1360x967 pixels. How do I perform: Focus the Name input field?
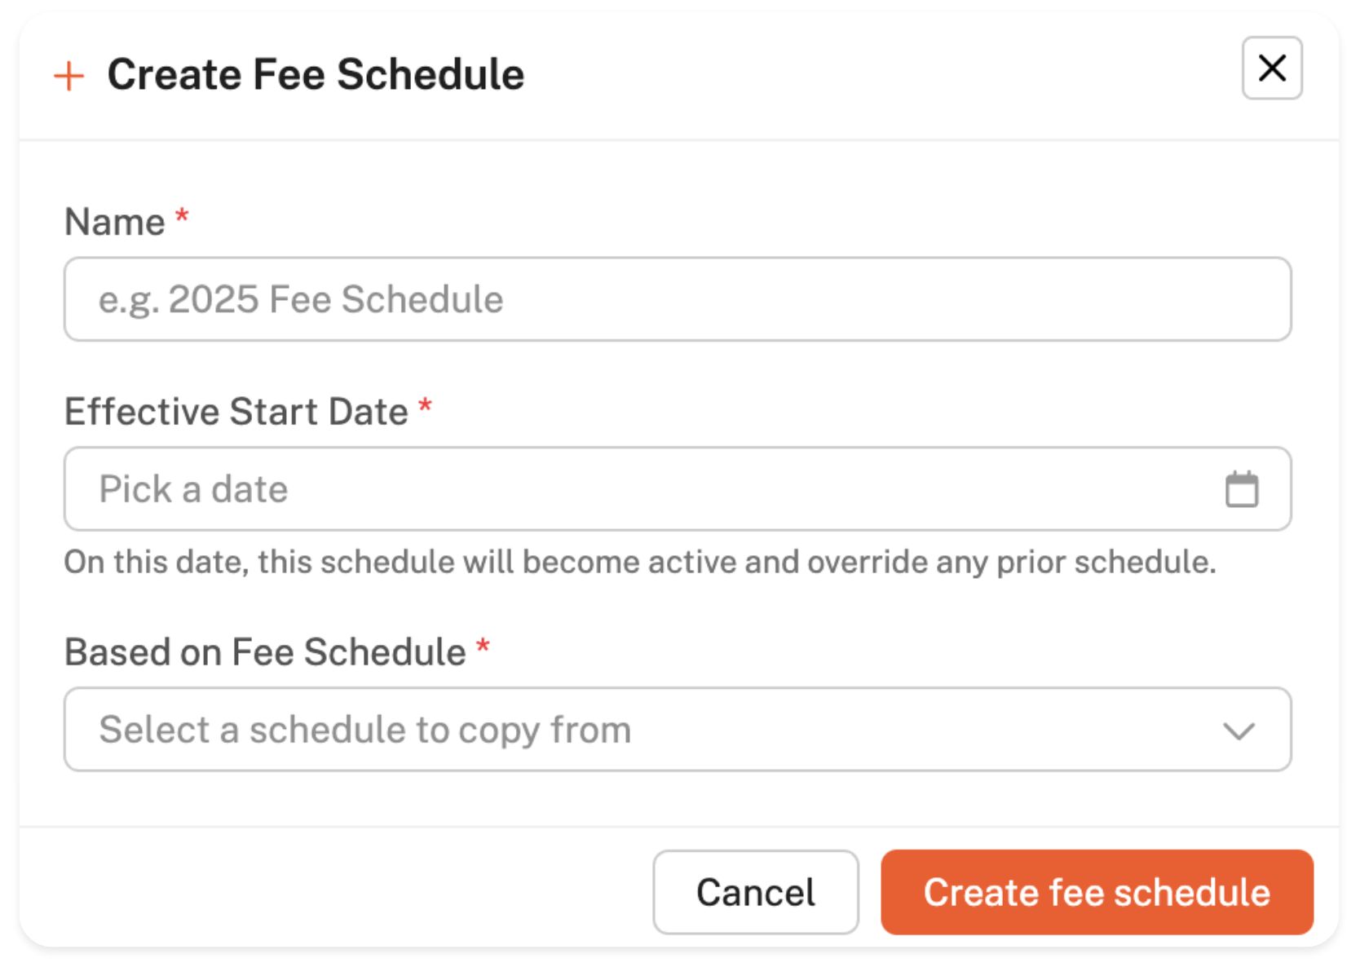pos(677,299)
